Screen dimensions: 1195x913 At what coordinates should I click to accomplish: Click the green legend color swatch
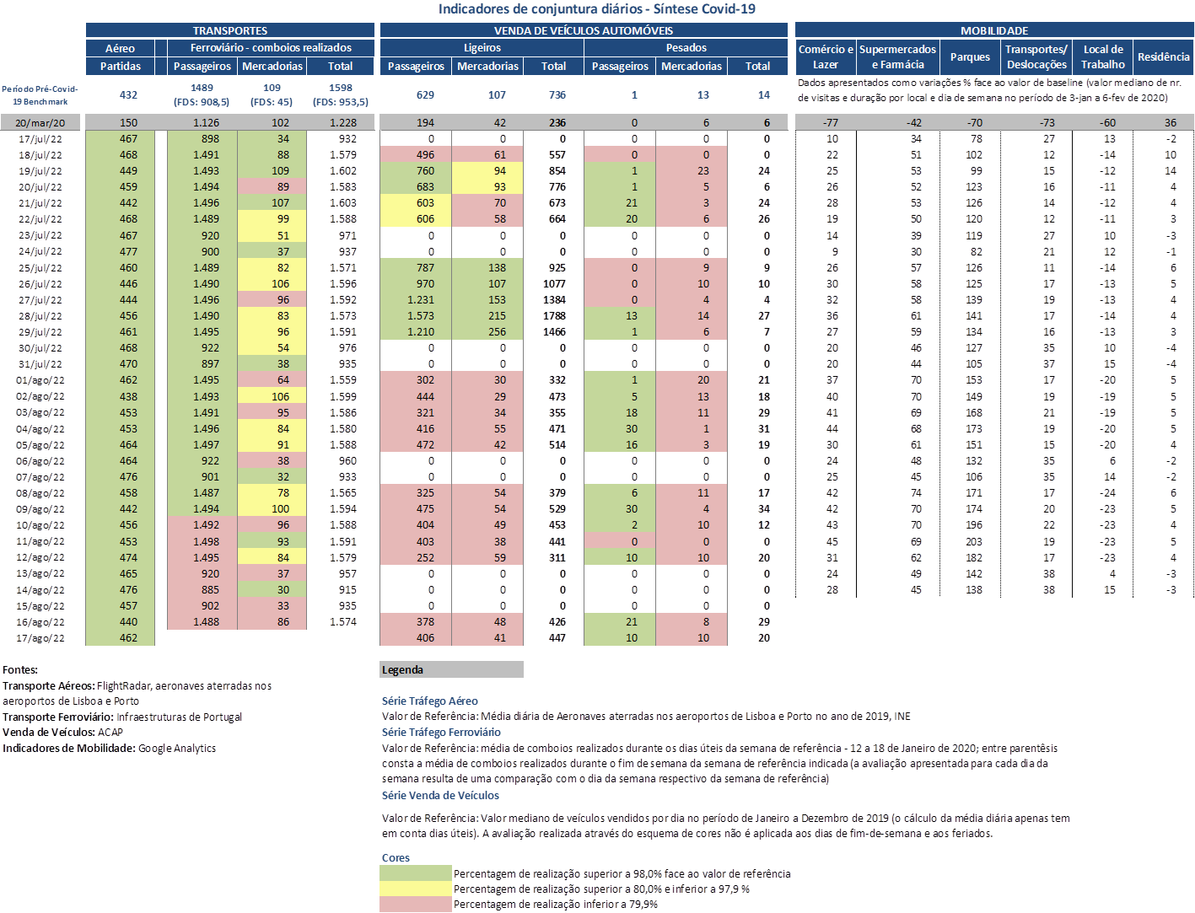click(416, 873)
